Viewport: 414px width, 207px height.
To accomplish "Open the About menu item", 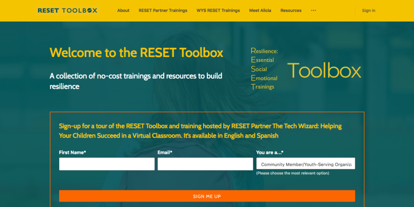I will 123,10.
